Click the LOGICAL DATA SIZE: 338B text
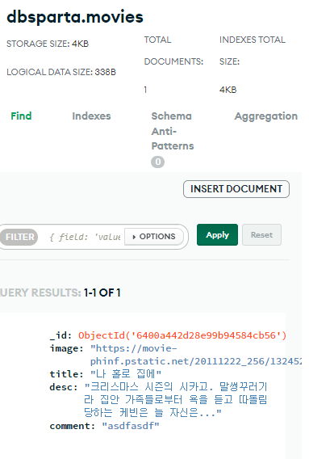This screenshot has width=309, height=459. [x=61, y=72]
